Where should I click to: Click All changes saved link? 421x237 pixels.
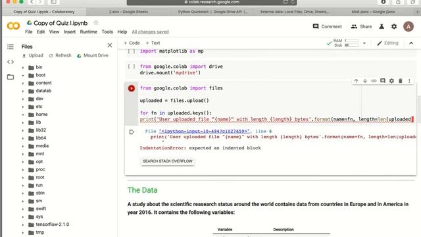pyautogui.click(x=150, y=32)
